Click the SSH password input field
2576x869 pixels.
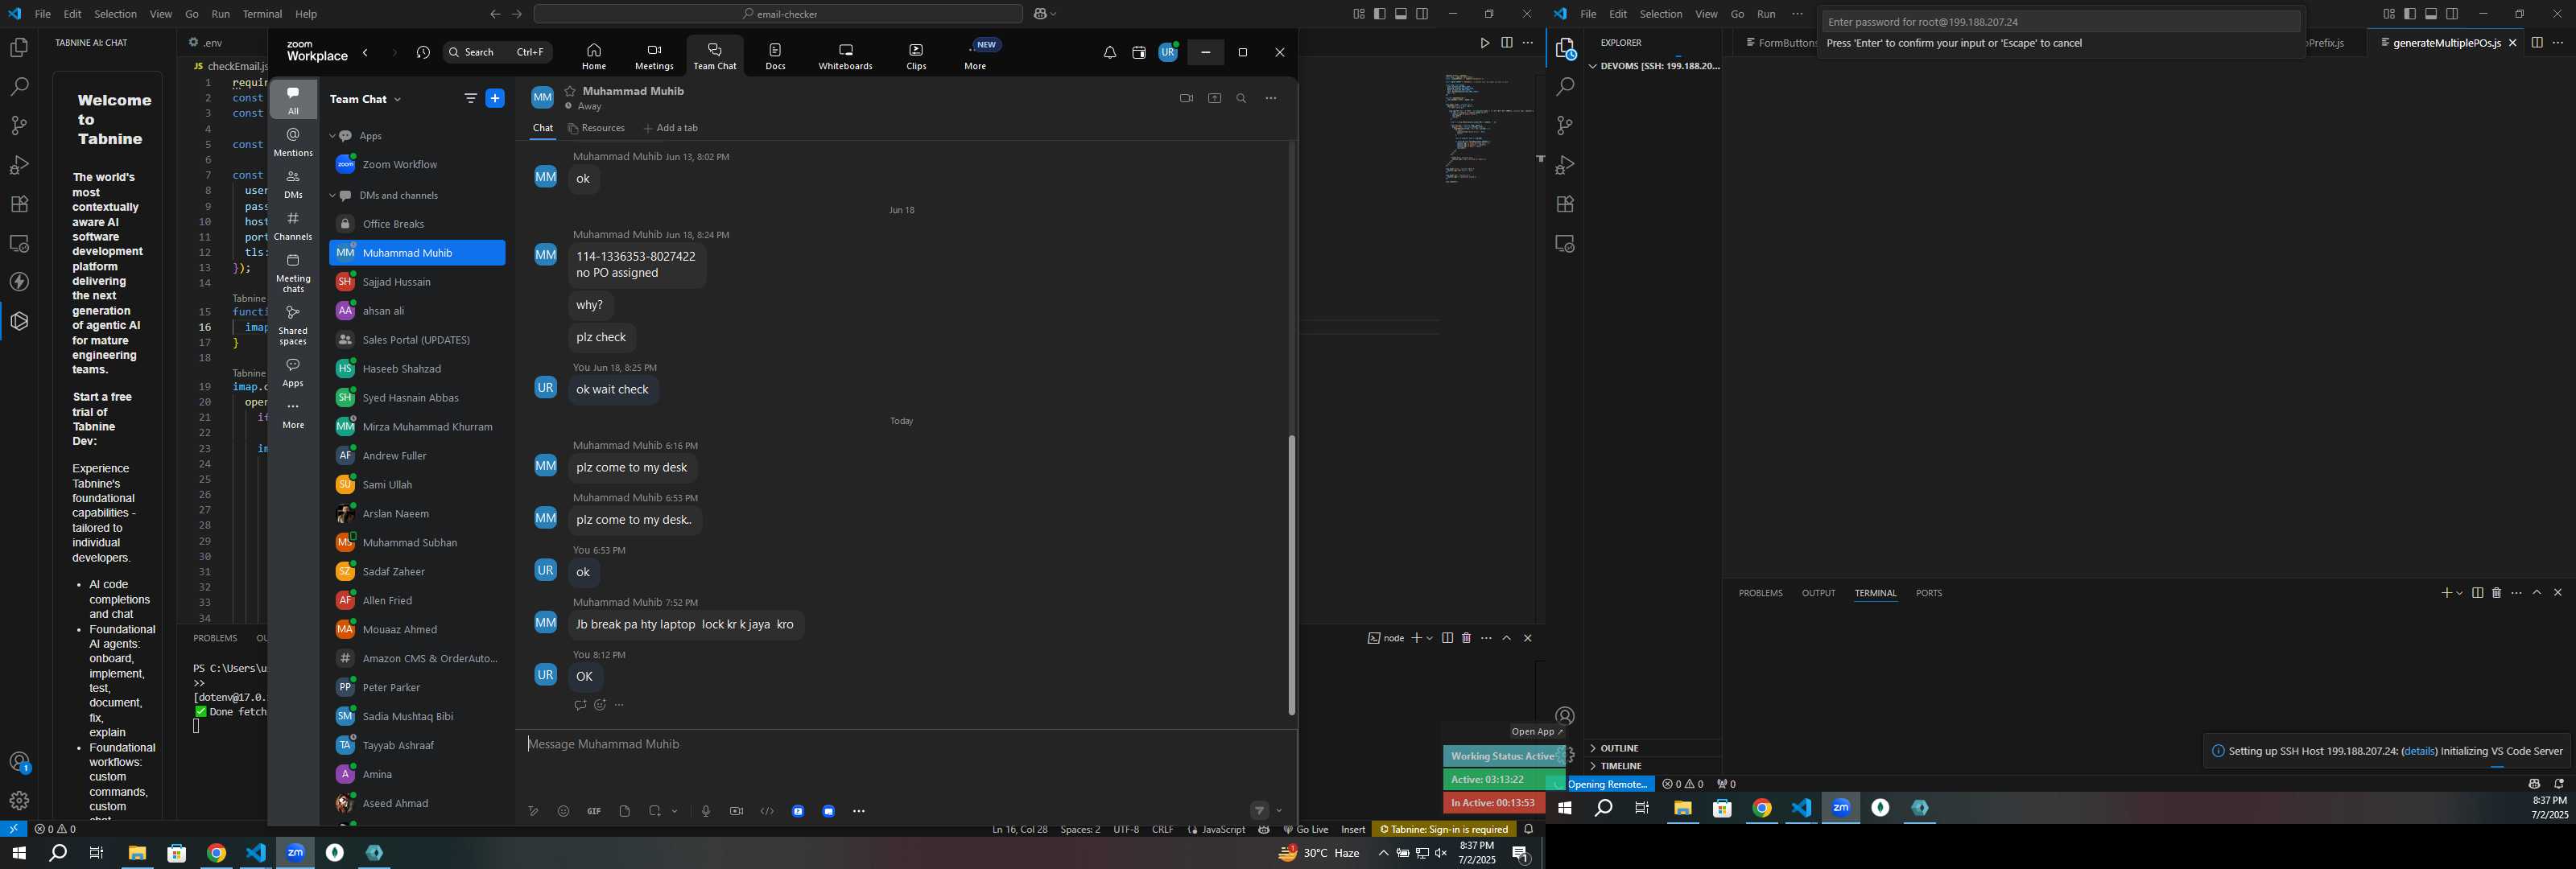(2061, 22)
